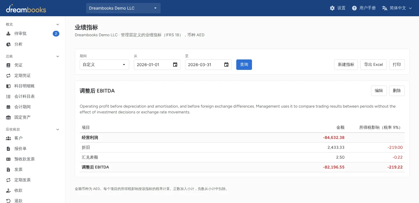Screen dimensions: 419x203
Task: Click the 打印 print button
Action: pyautogui.click(x=397, y=65)
